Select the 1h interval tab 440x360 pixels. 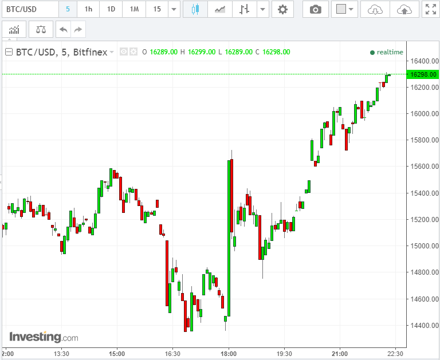(x=88, y=9)
